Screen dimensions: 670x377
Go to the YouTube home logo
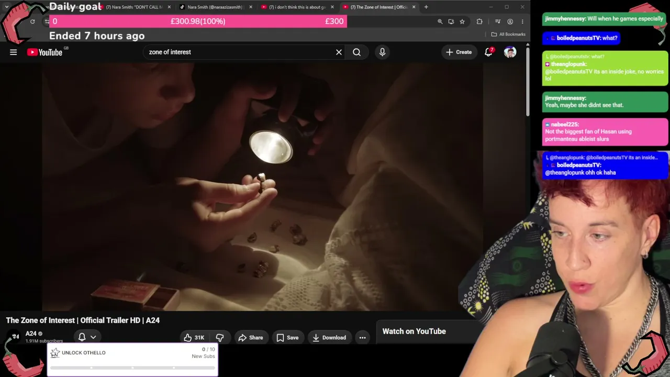point(44,52)
